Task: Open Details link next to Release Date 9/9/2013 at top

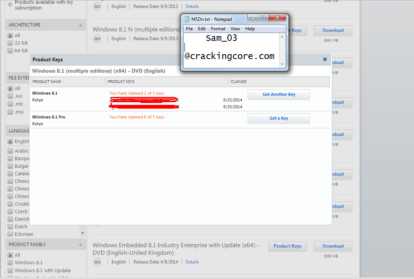Action: pos(192,6)
